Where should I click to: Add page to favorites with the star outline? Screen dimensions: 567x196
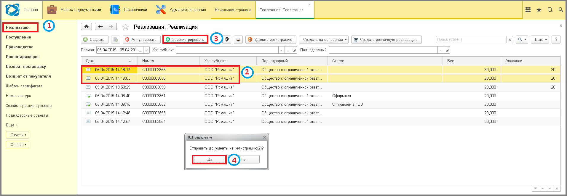pyautogui.click(x=125, y=27)
